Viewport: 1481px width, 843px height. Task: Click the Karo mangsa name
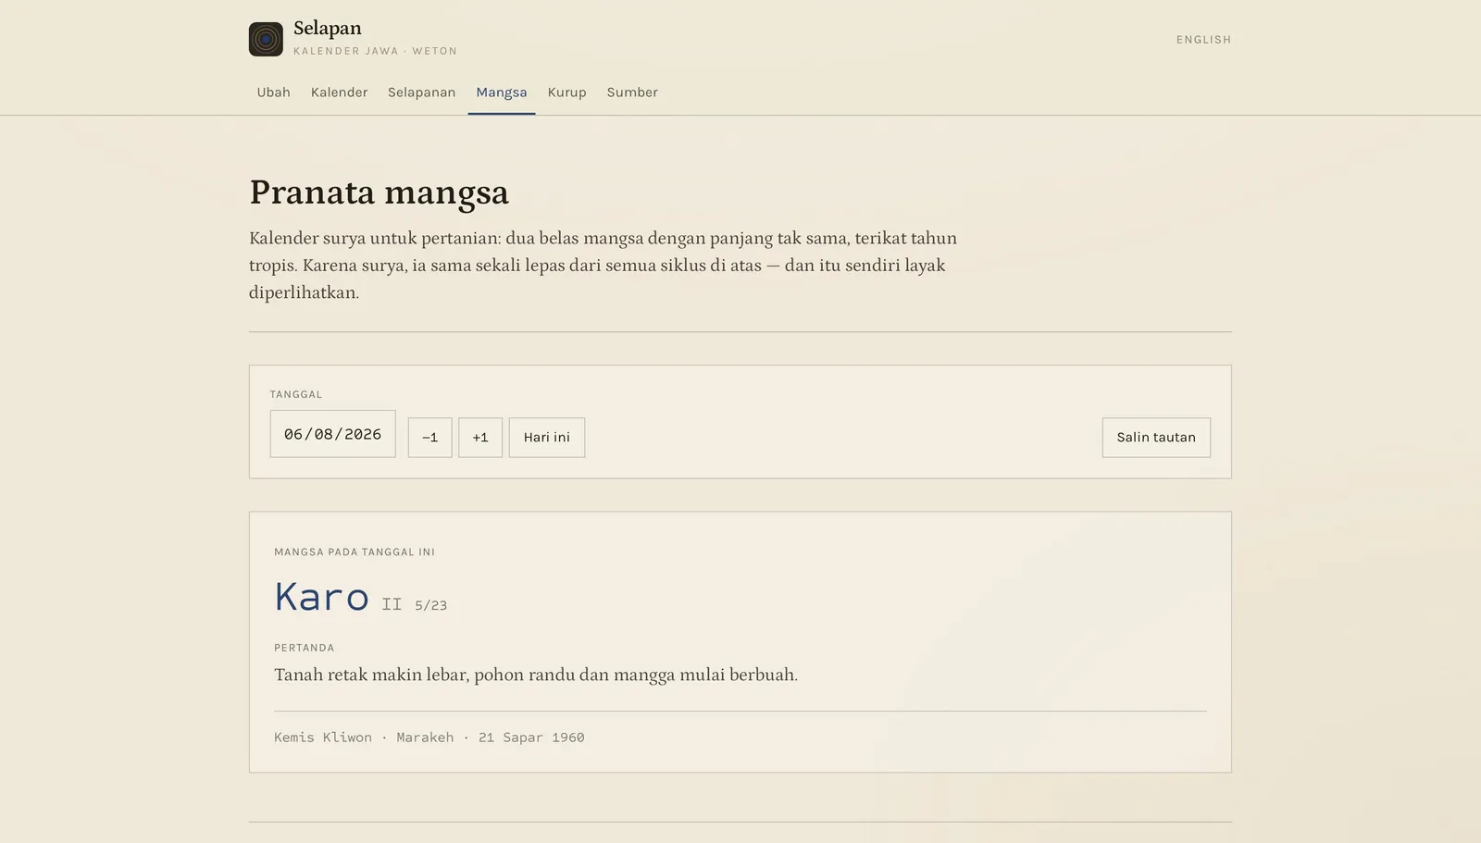[x=321, y=598]
